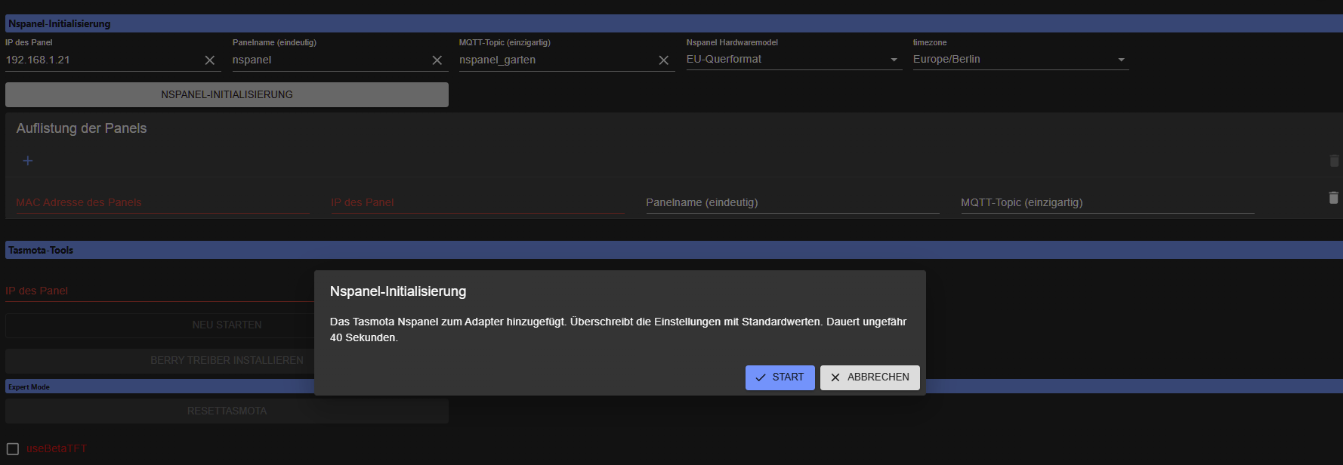Delete all panels with header trash icon
The width and height of the screenshot is (1343, 465).
tap(1334, 161)
